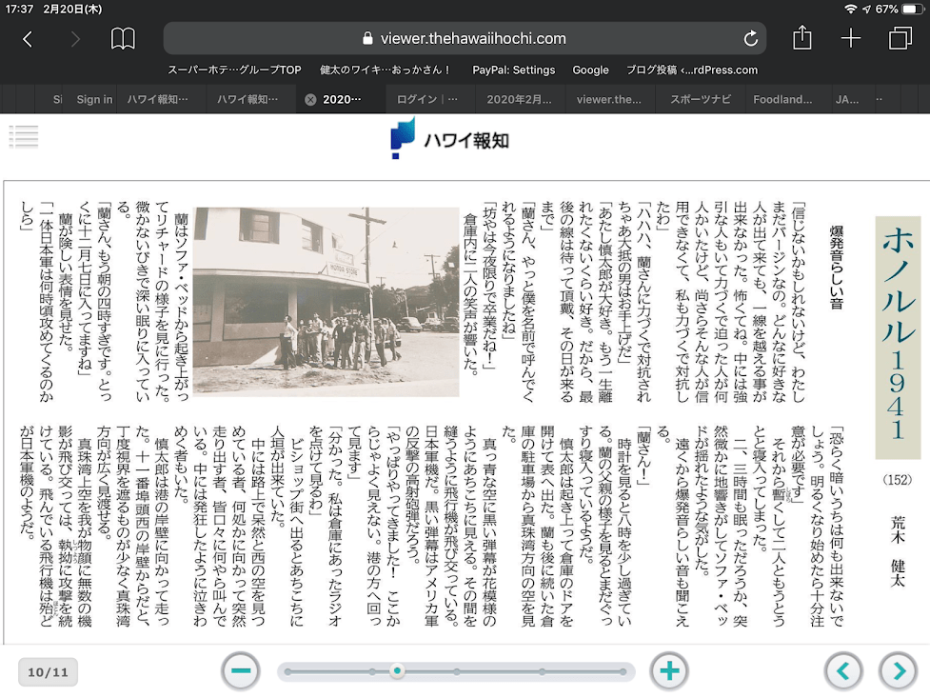Image resolution: width=930 pixels, height=698 pixels.
Task: Switch to the Foodland tab
Action: click(782, 99)
